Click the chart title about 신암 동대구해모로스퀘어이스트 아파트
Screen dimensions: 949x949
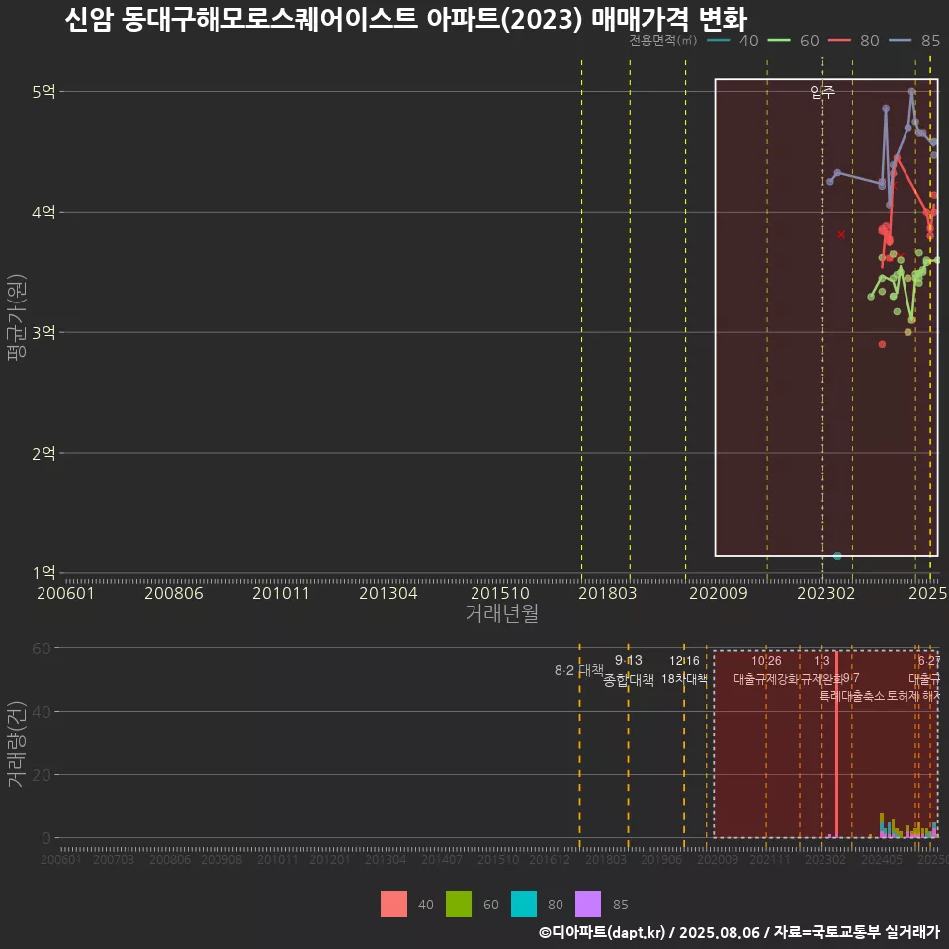click(x=405, y=19)
